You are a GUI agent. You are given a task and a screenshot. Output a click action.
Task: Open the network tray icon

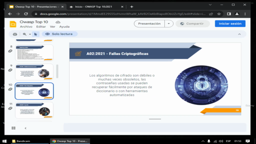[215, 141]
